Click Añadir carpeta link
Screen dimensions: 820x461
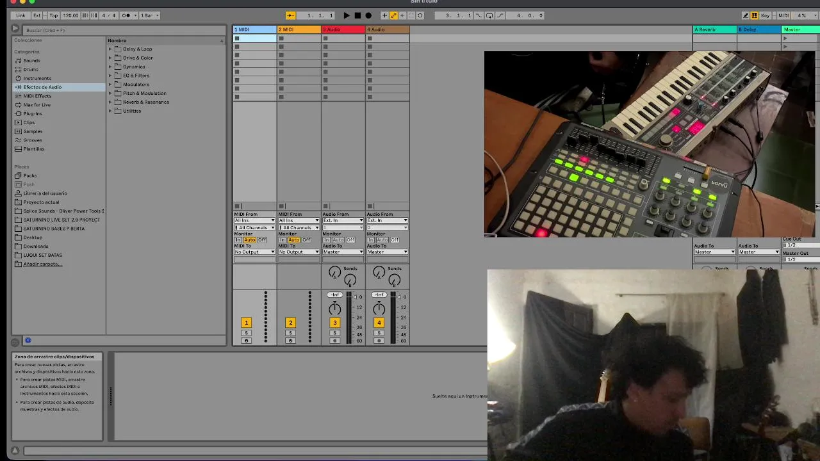point(42,264)
